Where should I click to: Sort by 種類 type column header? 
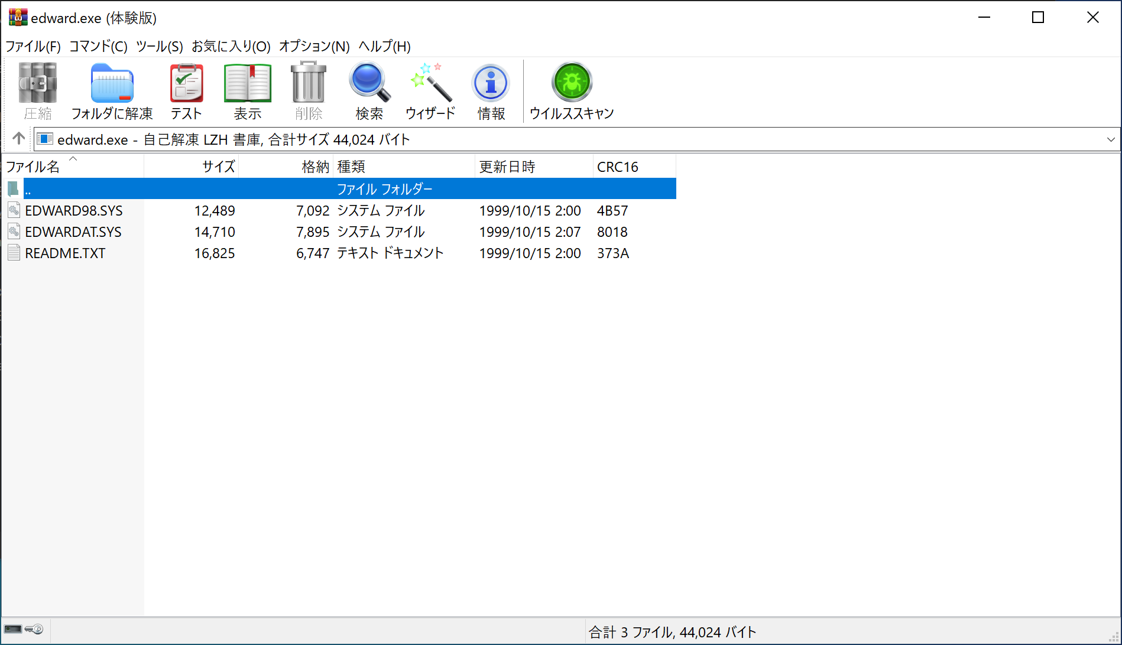[x=404, y=166]
